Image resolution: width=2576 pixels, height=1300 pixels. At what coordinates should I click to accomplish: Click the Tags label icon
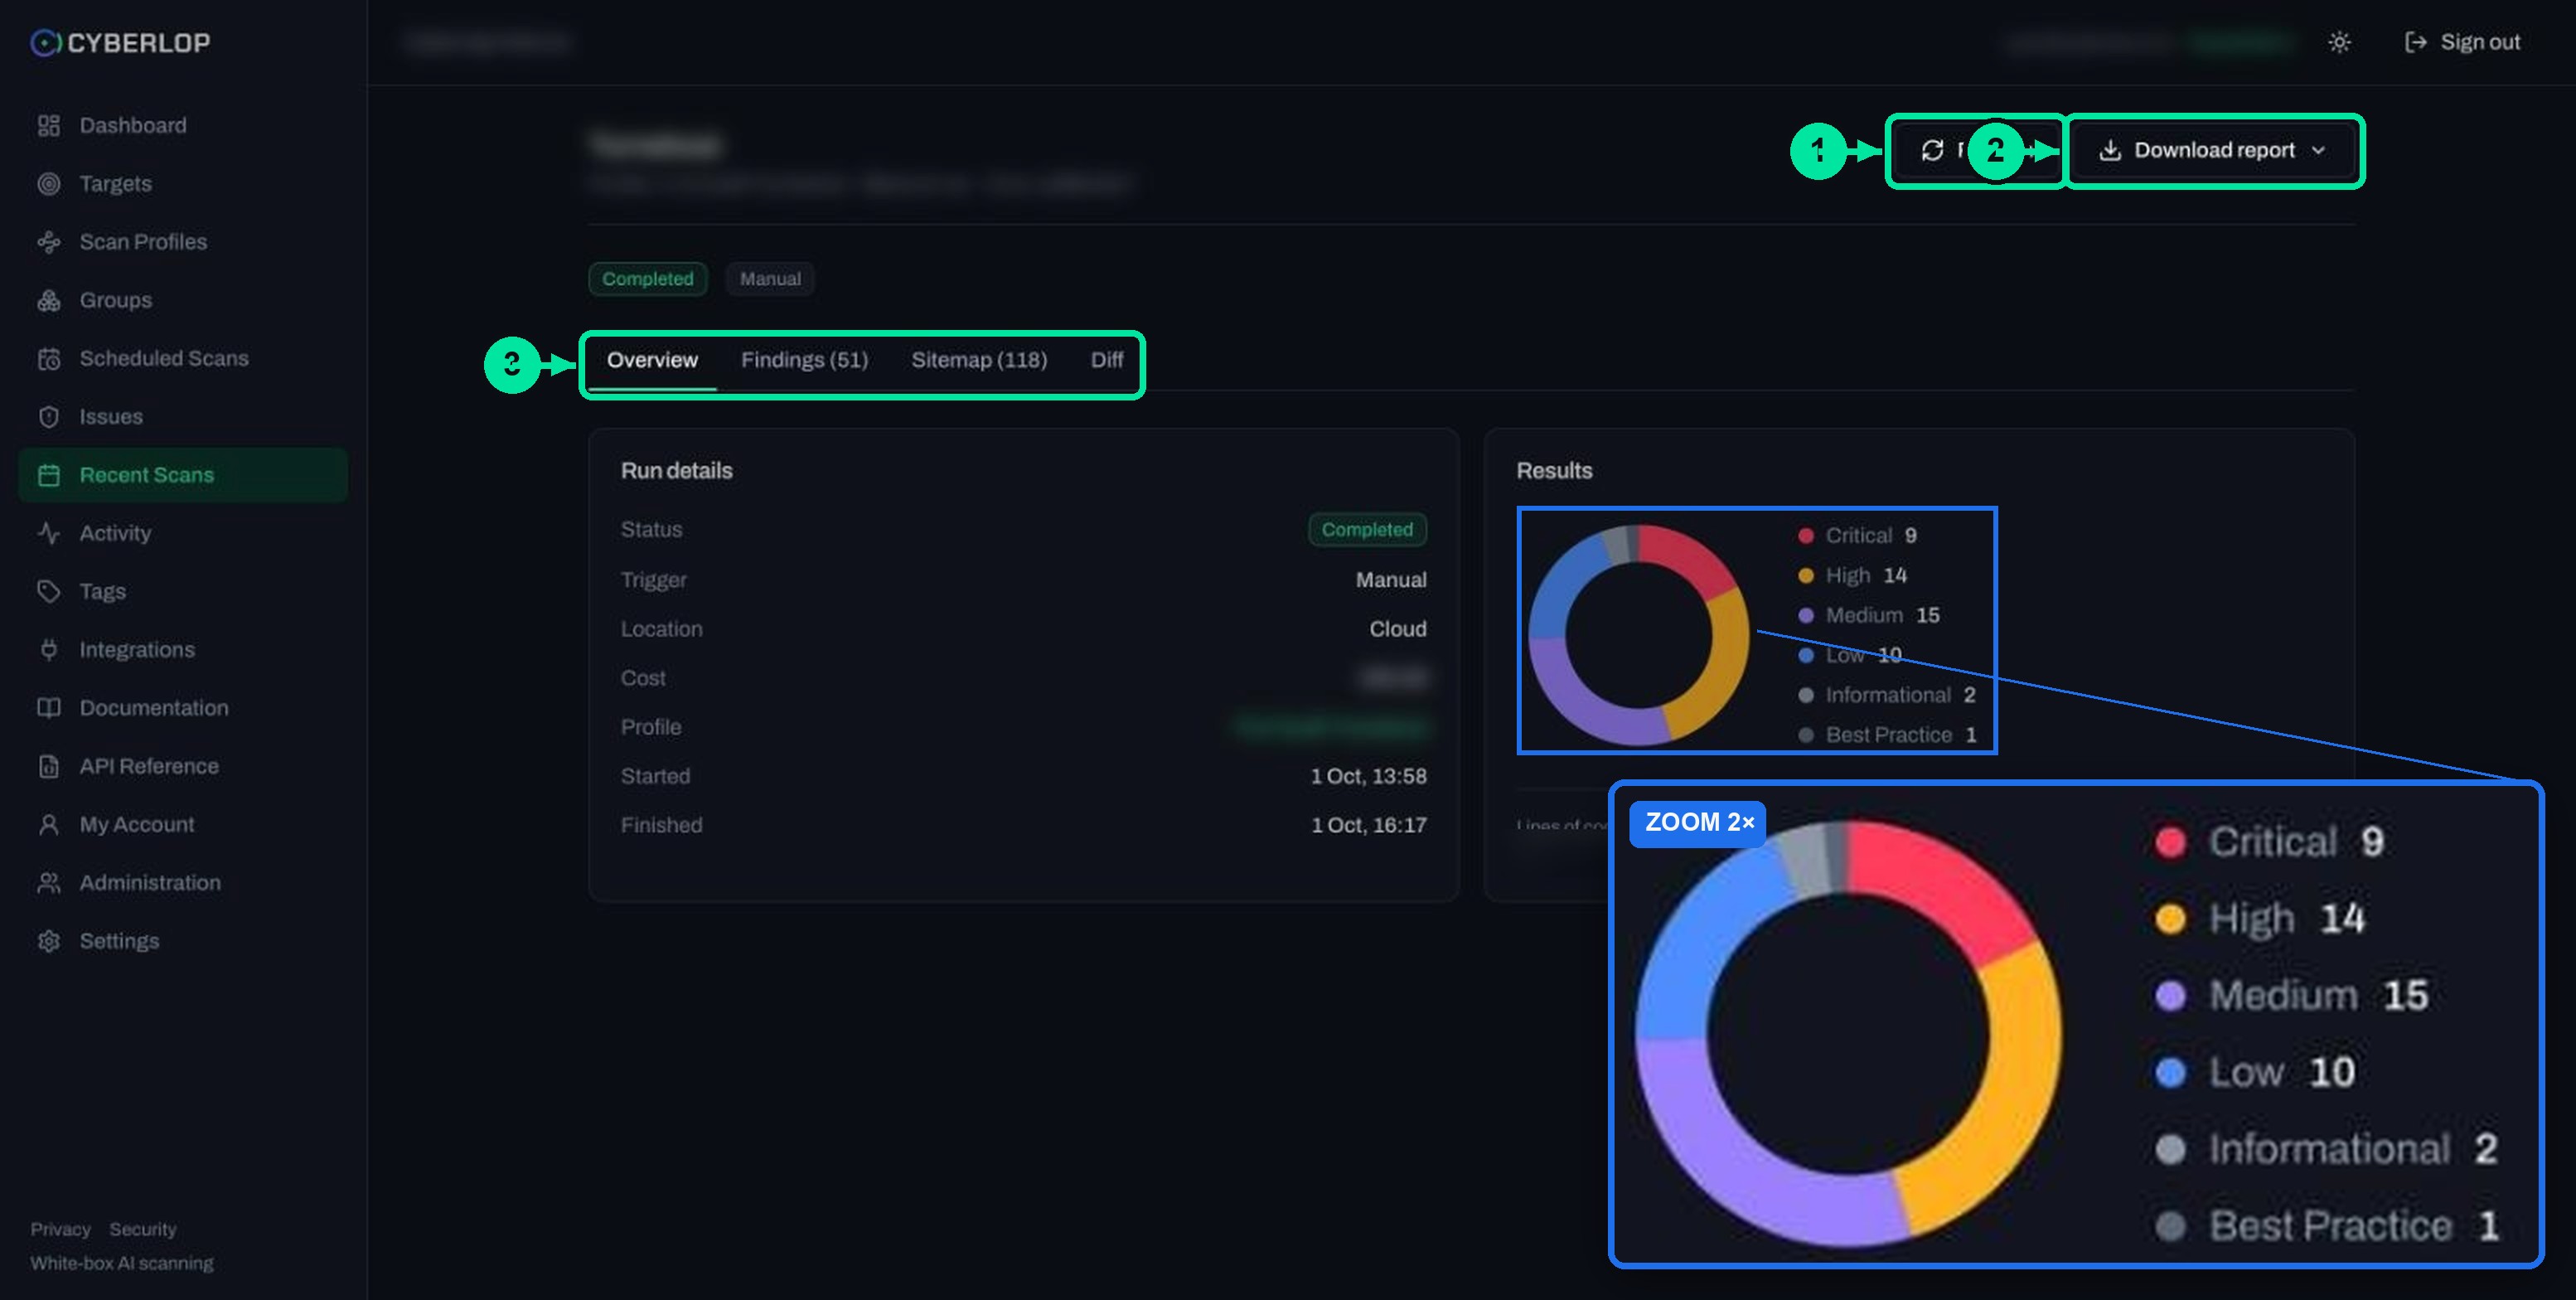point(48,592)
